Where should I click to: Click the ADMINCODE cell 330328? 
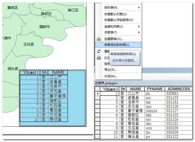pos(179,128)
